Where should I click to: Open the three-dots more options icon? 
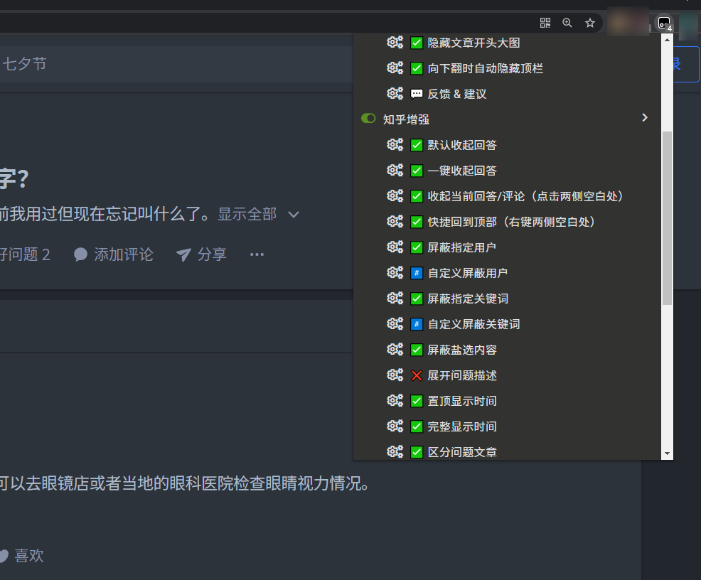coord(257,254)
